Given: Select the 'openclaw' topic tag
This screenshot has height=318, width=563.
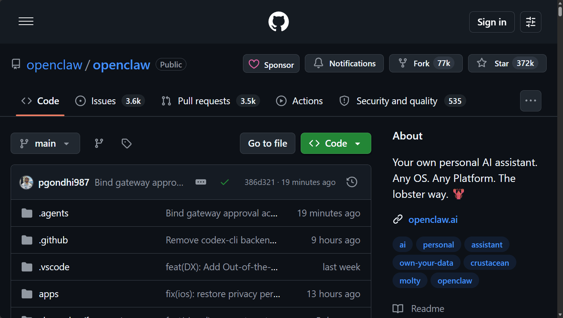Looking at the screenshot, I should (455, 281).
